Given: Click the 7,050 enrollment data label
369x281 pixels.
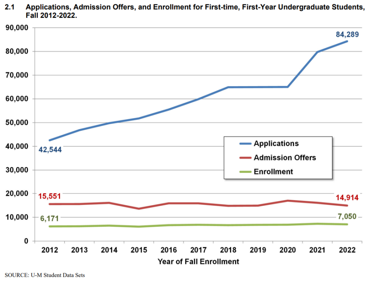Looking at the screenshot, I should click(x=347, y=216).
